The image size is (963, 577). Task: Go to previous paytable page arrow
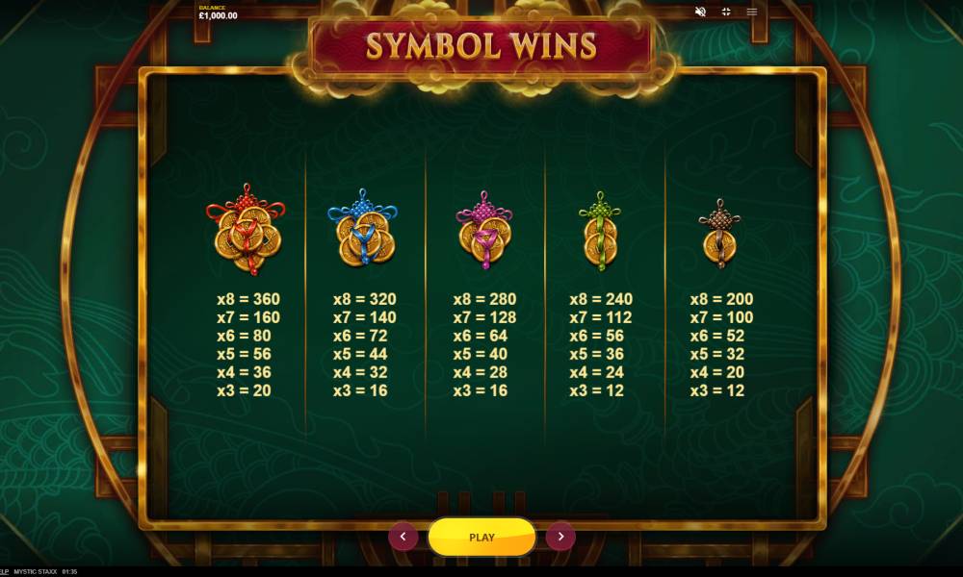point(403,537)
